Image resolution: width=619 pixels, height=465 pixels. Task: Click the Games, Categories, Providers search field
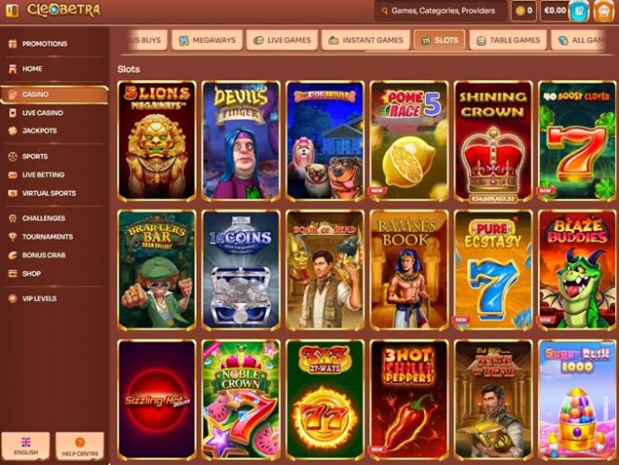[441, 11]
